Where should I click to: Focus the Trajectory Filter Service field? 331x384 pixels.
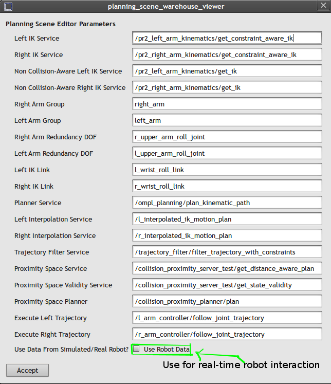point(227,252)
